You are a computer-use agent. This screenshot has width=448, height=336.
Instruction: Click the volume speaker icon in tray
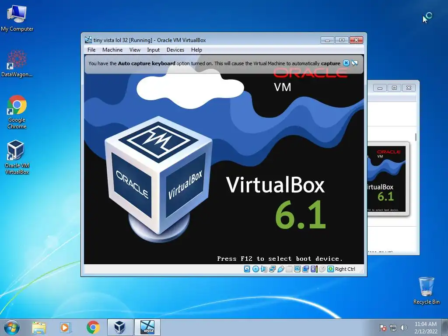[x=403, y=328]
